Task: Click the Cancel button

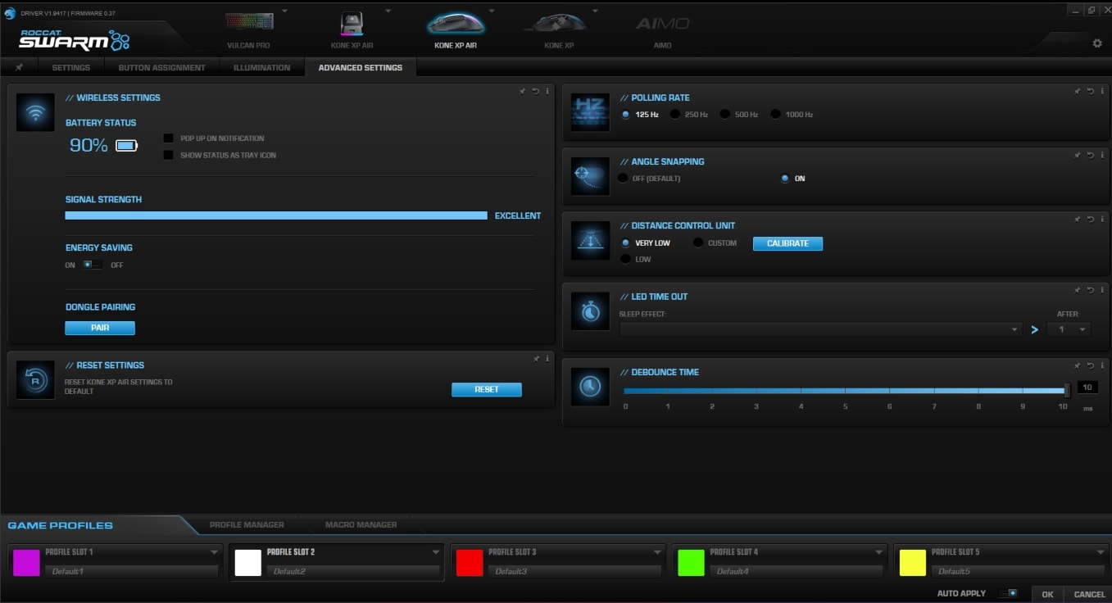Action: point(1089,594)
